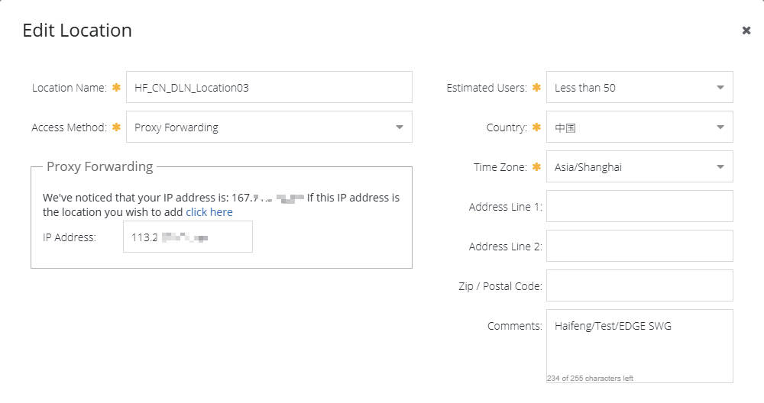Click the 'Less than 50' selected value
Image resolution: width=764 pixels, height=403 pixels.
[x=584, y=88]
